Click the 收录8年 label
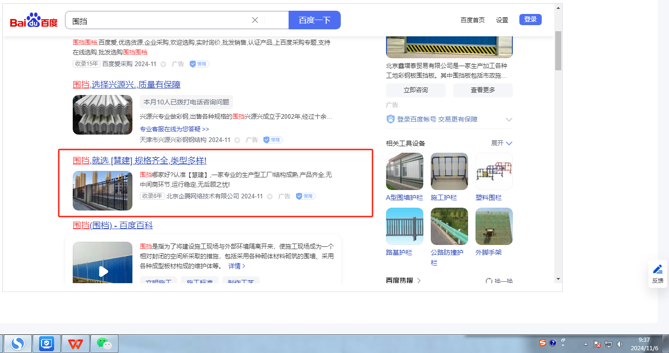669x353 pixels. [152, 196]
